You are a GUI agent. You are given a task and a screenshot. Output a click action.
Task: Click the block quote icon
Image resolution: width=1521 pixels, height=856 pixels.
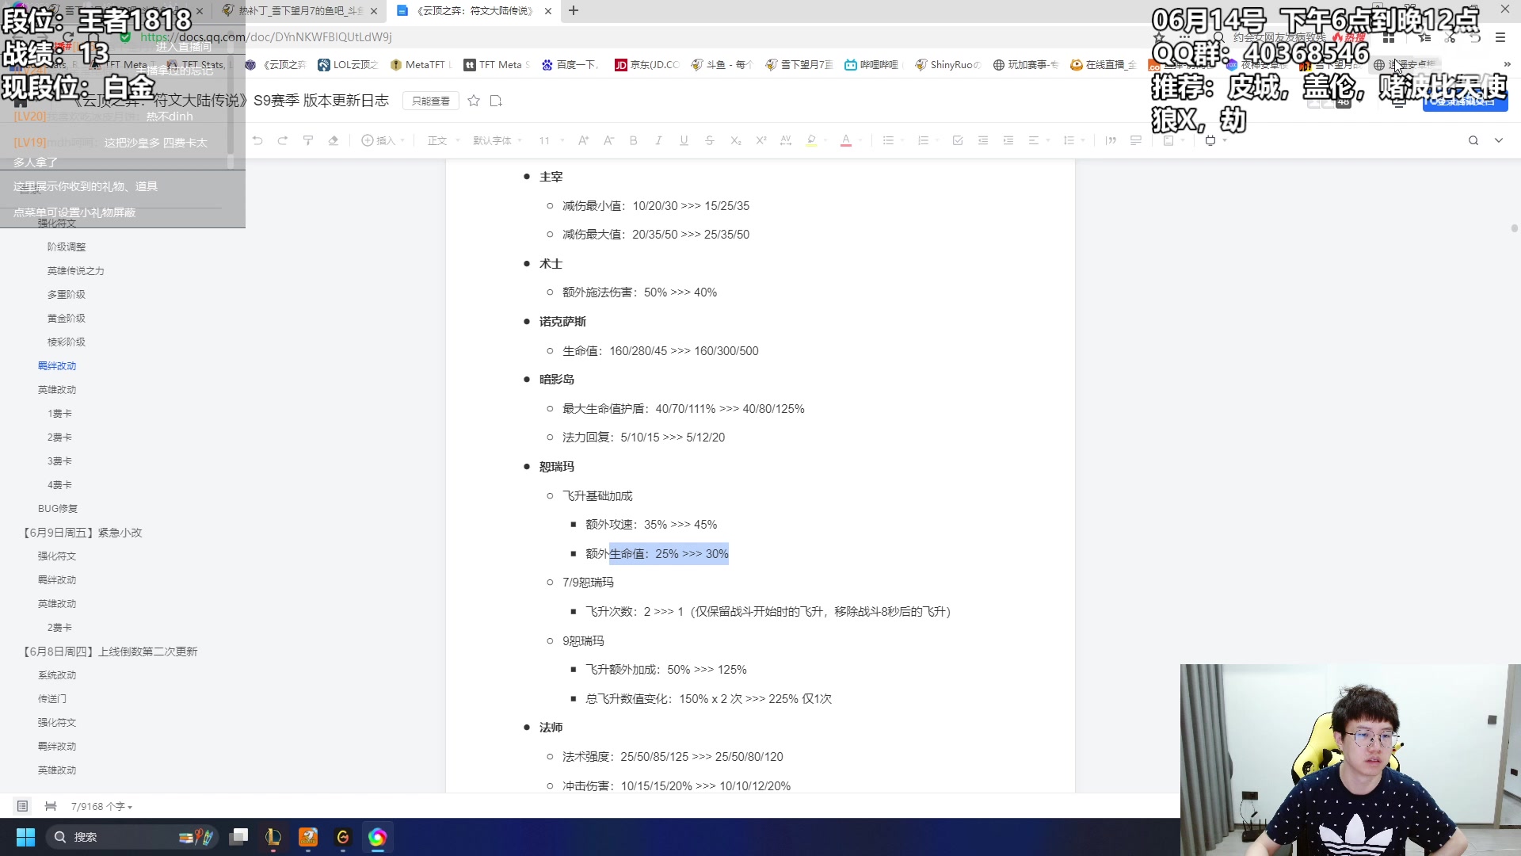[1111, 140]
